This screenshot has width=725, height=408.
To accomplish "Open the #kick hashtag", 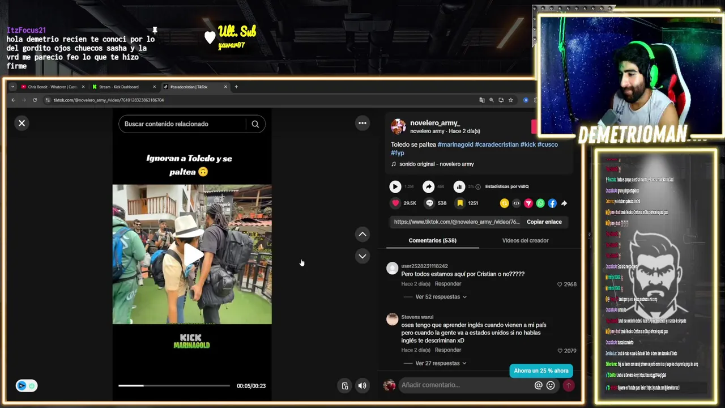I will [528, 144].
